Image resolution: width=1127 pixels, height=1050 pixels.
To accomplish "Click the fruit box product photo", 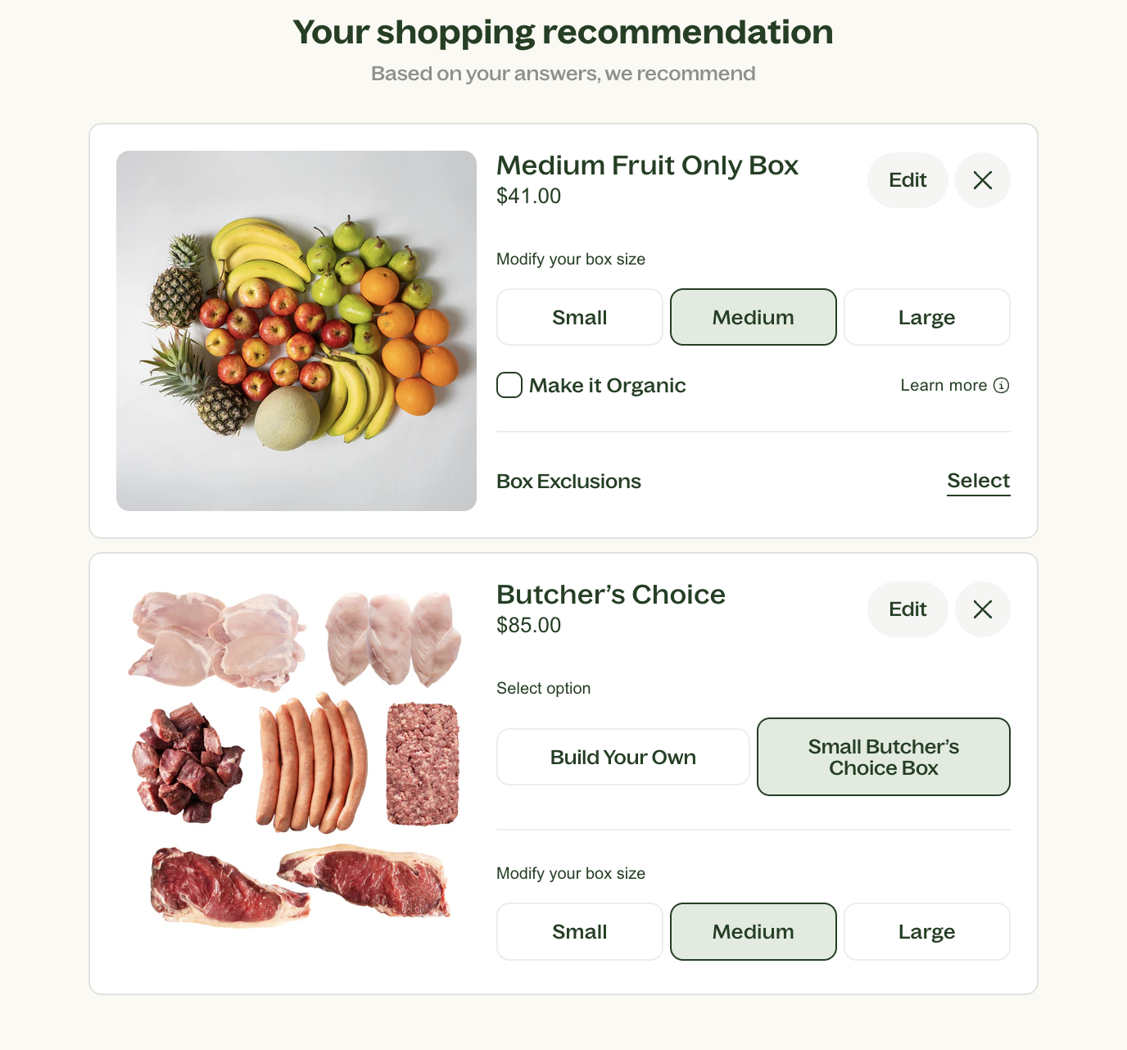I will tap(296, 331).
